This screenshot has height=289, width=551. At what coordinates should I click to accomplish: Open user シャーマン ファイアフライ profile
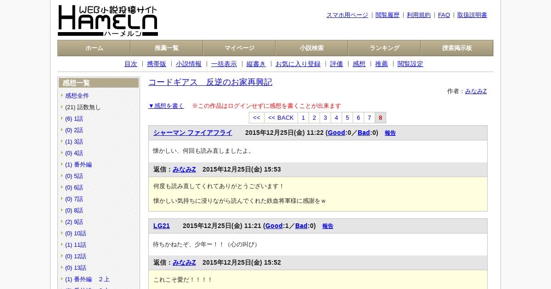(193, 133)
